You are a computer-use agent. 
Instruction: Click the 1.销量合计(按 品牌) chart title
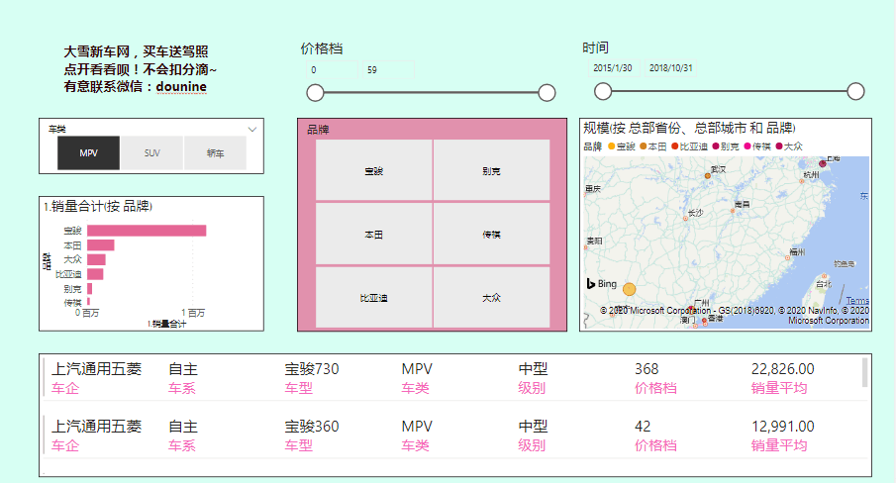click(x=98, y=206)
